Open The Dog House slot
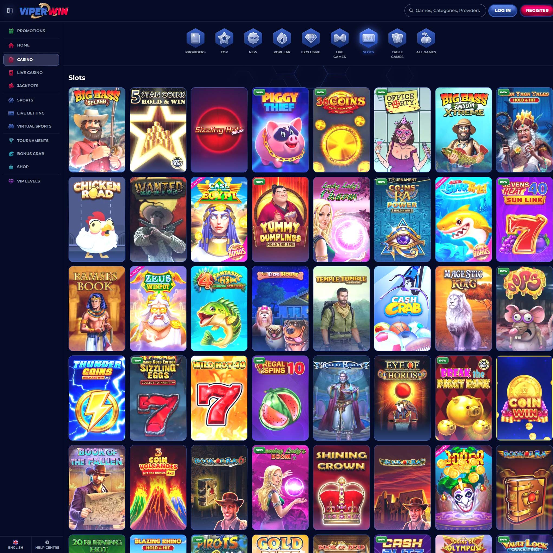 (280, 309)
